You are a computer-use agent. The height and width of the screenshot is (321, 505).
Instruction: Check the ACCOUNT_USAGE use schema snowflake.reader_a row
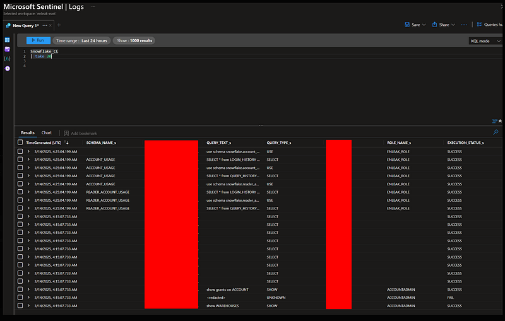click(20, 184)
